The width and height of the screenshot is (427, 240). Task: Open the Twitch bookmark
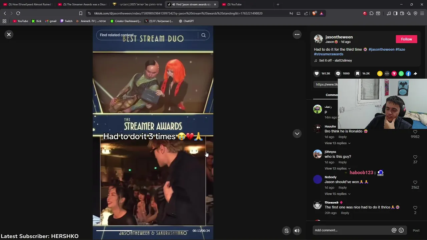[x=66, y=21]
